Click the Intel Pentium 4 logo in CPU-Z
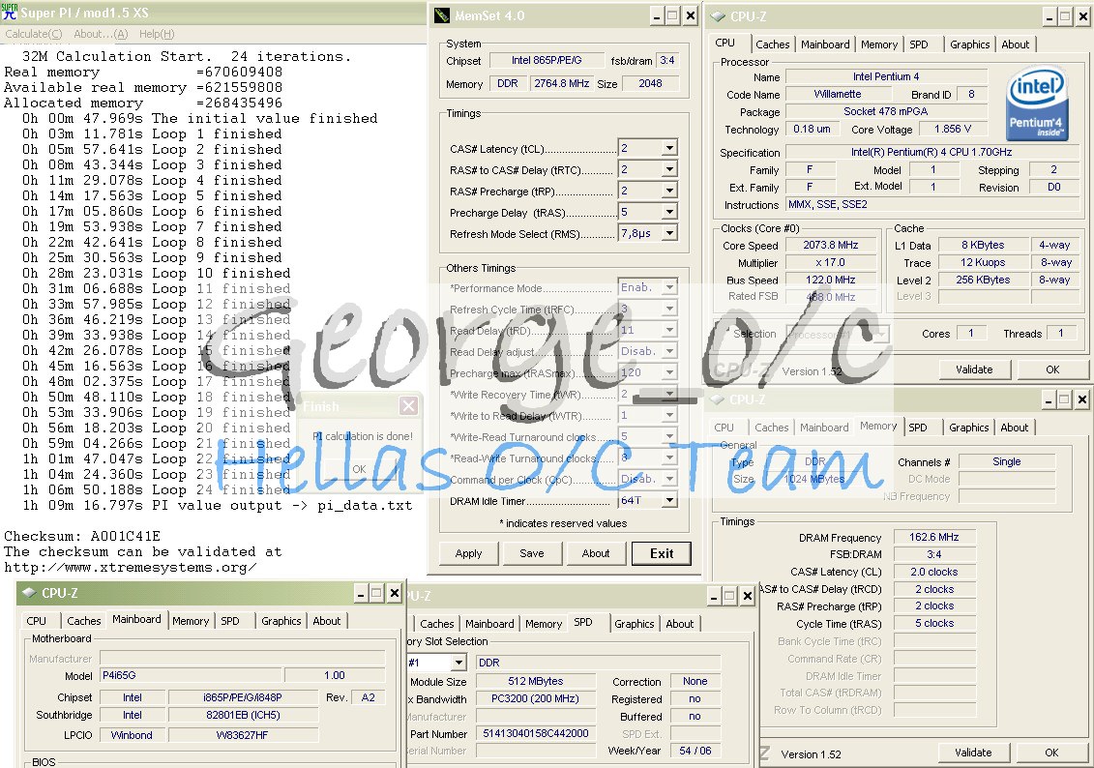 [x=1038, y=103]
